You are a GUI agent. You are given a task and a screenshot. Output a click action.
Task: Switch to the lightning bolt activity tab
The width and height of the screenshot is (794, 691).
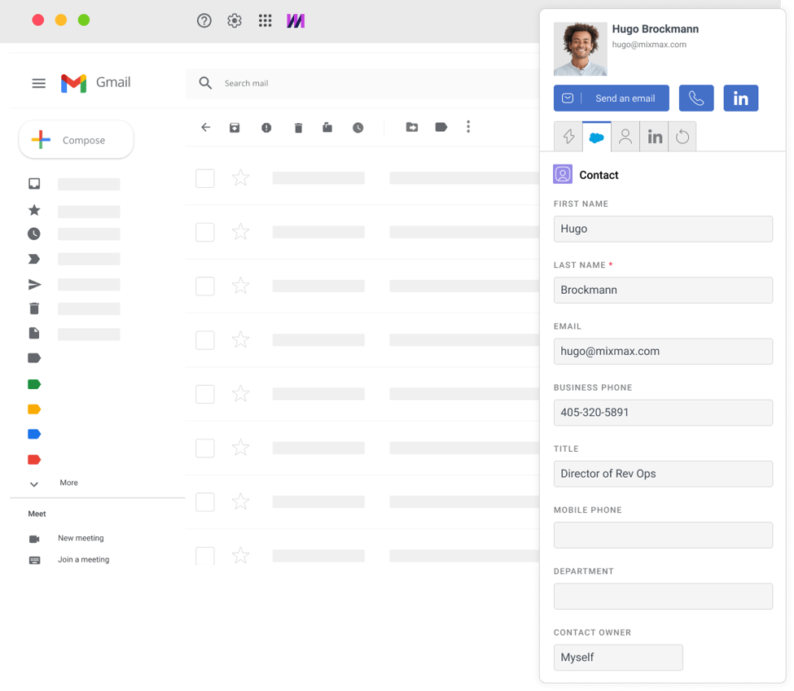click(568, 137)
